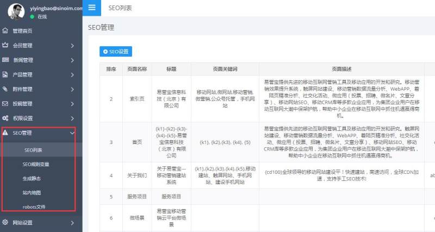Expand the 附件管理 chevron

tap(72, 89)
